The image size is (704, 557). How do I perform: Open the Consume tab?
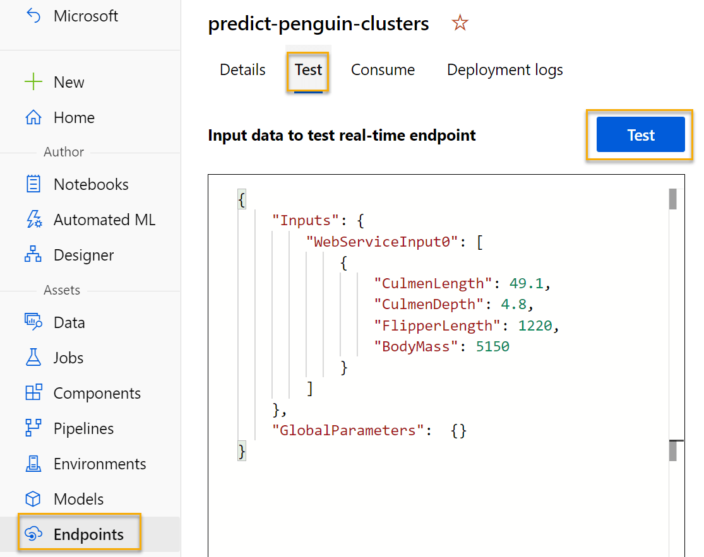point(383,69)
